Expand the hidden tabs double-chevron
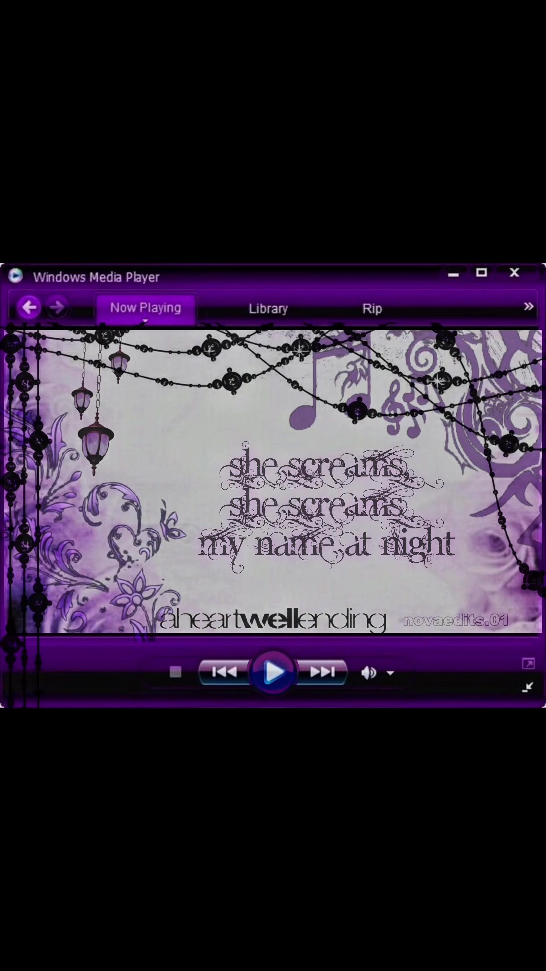Viewport: 546px width, 971px height. point(529,306)
